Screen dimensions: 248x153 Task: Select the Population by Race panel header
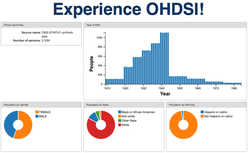pos(124,105)
